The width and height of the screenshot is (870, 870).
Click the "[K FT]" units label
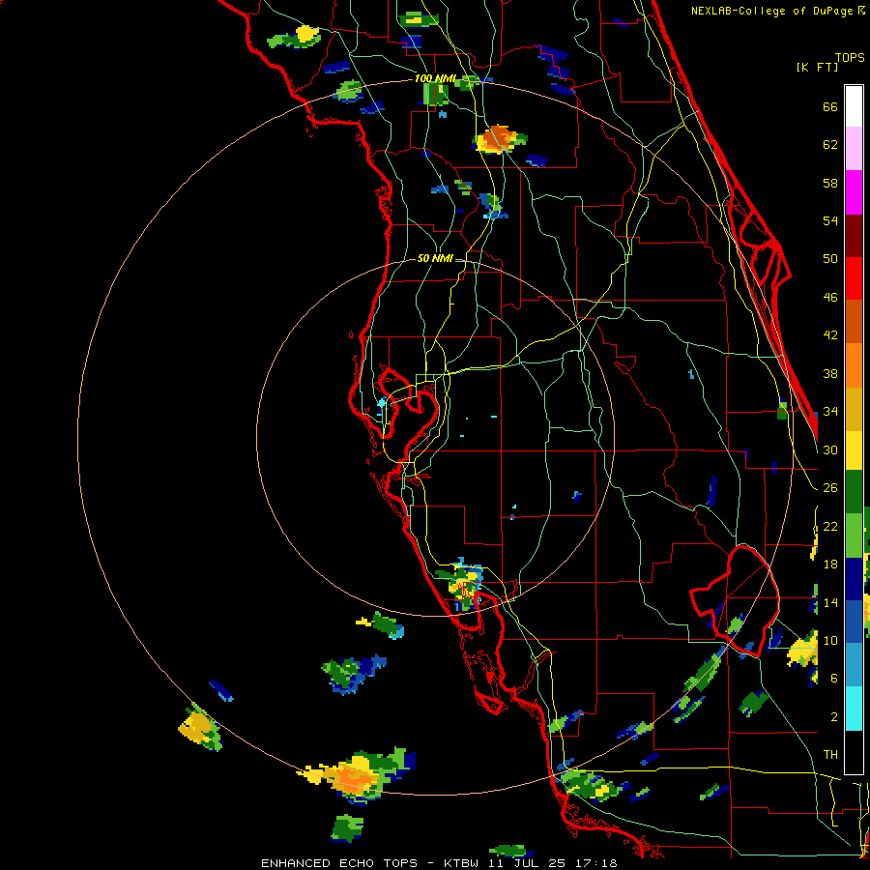pyautogui.click(x=817, y=67)
